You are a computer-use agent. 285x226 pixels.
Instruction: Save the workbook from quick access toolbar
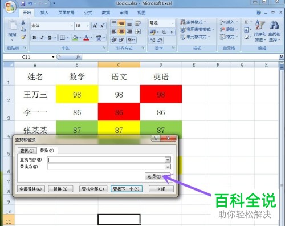coord(23,3)
